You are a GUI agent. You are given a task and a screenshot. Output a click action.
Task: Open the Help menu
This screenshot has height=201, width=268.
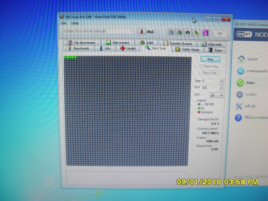coord(75,23)
